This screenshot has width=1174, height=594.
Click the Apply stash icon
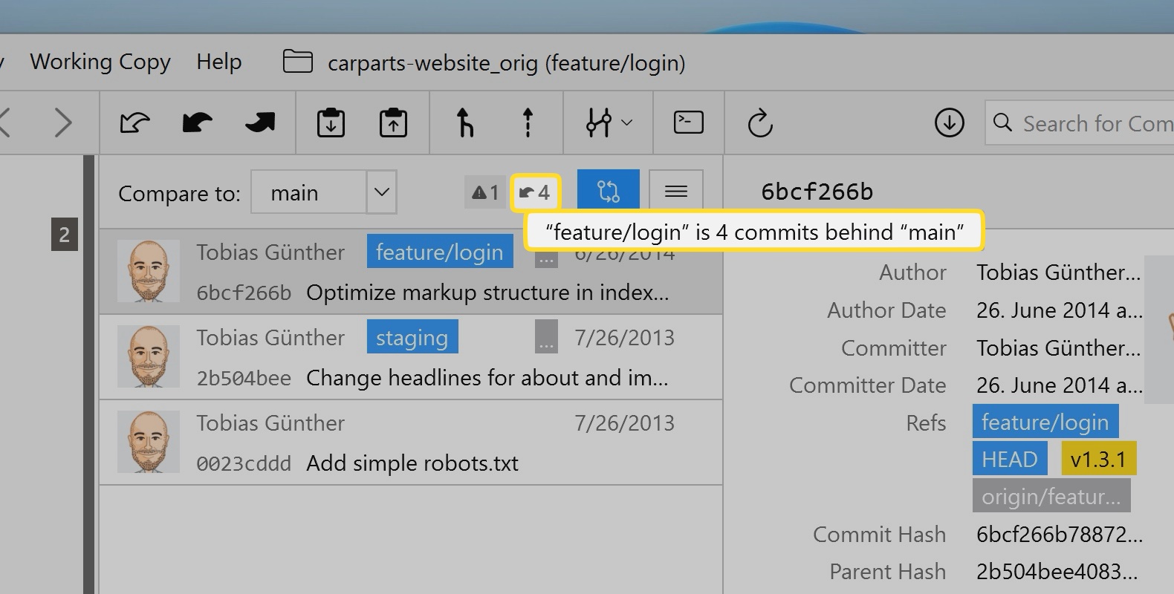click(x=393, y=123)
